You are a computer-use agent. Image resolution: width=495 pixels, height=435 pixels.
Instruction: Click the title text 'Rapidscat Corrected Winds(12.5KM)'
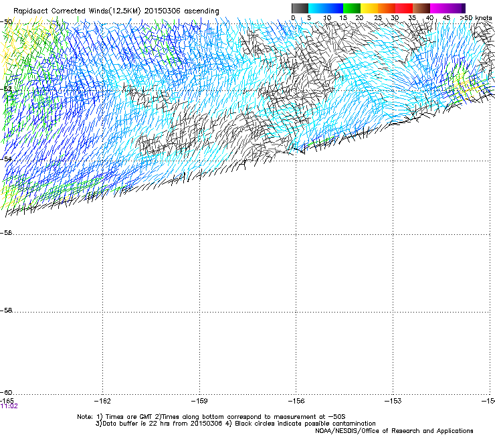77,11
